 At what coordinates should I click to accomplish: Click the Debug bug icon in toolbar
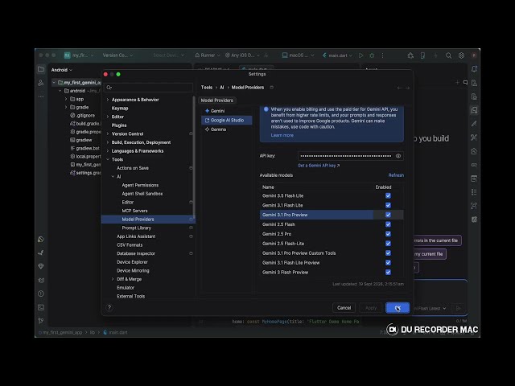pyautogui.click(x=372, y=55)
